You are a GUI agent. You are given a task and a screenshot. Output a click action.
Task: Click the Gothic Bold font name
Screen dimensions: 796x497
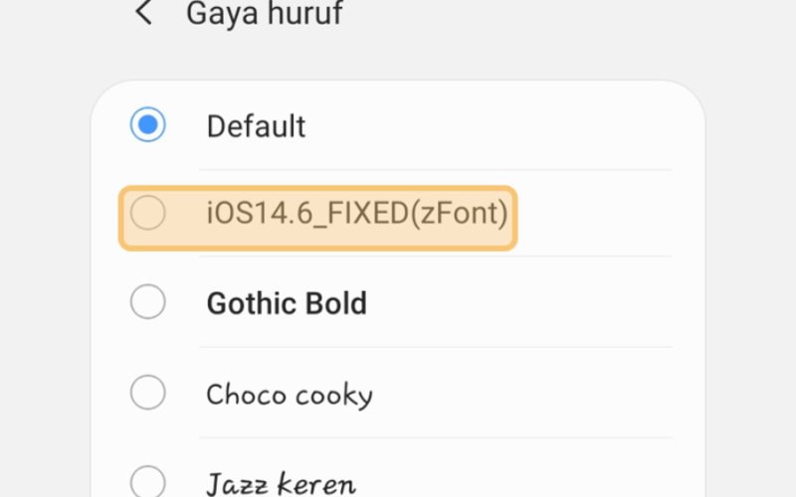287,303
